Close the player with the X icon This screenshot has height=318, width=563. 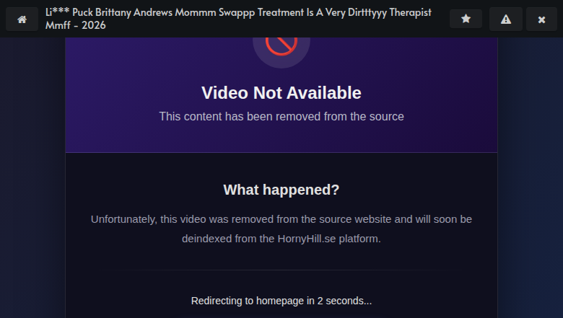541,19
